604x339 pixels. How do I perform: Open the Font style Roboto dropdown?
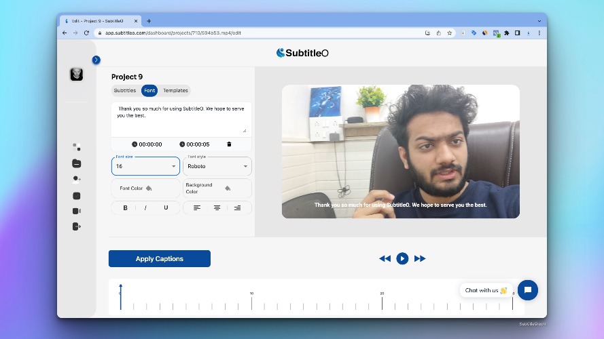point(217,166)
